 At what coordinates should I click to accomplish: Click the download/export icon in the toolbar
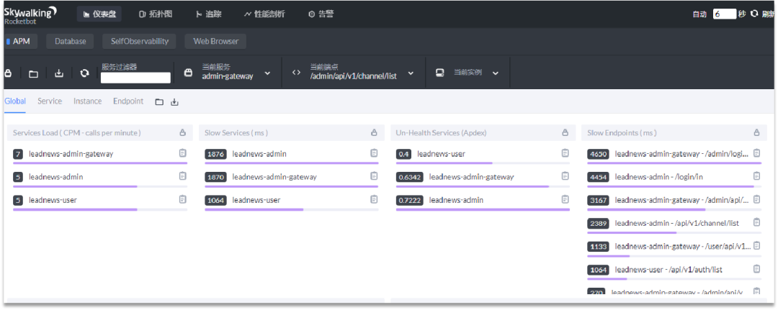59,73
